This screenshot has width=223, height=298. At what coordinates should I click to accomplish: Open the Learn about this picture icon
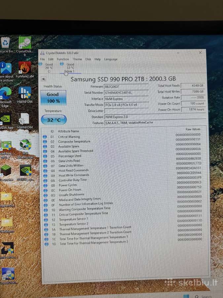[x=6, y=72]
